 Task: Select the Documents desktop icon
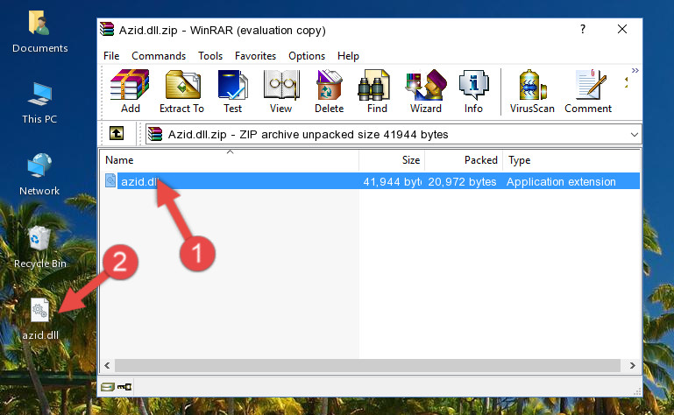click(39, 32)
